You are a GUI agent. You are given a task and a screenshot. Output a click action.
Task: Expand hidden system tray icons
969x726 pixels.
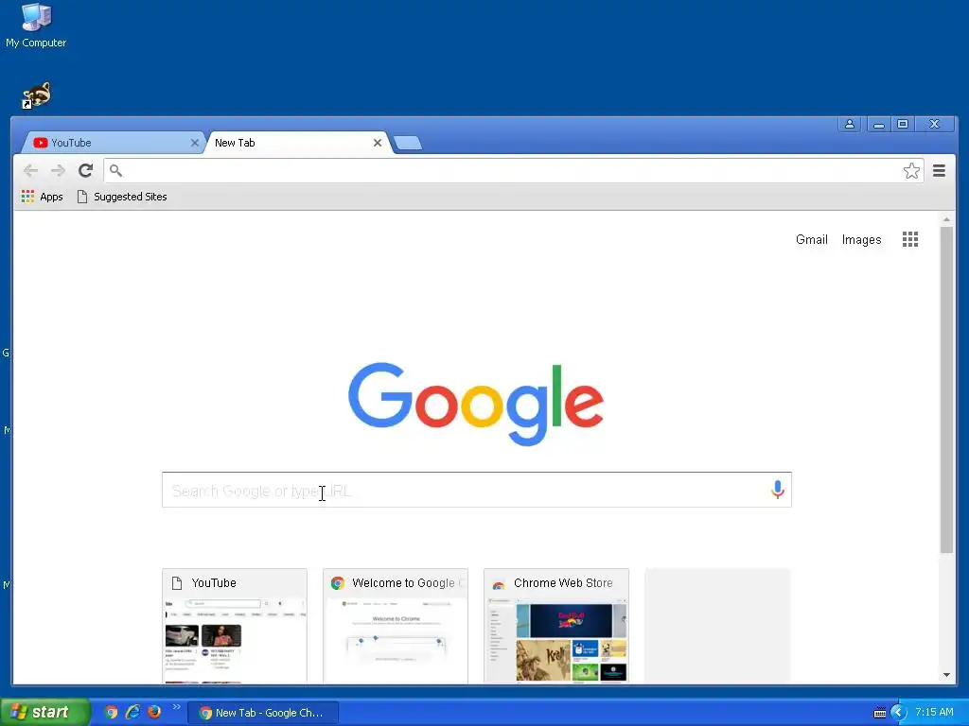tap(898, 713)
